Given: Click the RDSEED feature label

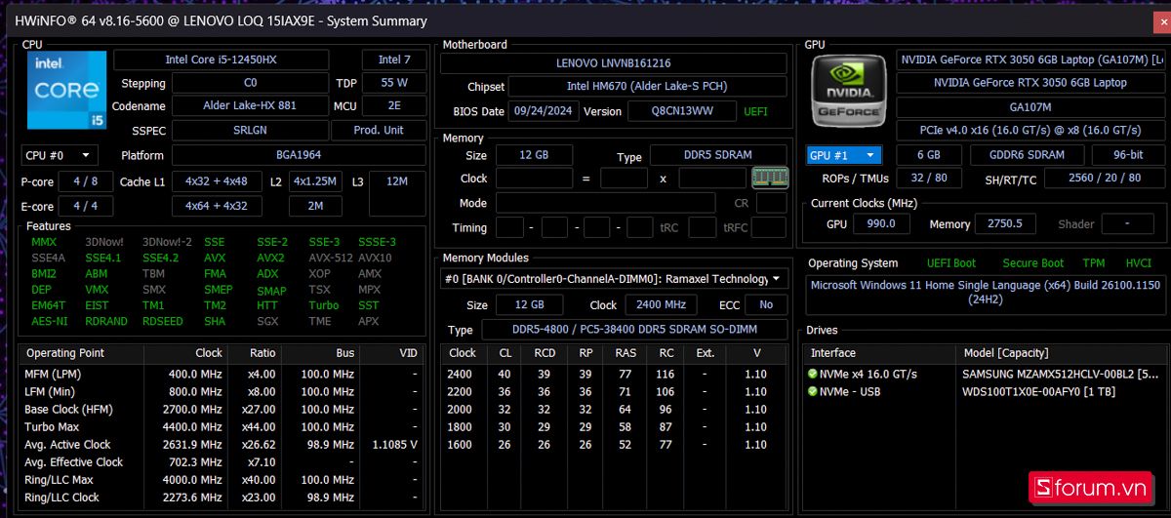Looking at the screenshot, I should [x=162, y=321].
